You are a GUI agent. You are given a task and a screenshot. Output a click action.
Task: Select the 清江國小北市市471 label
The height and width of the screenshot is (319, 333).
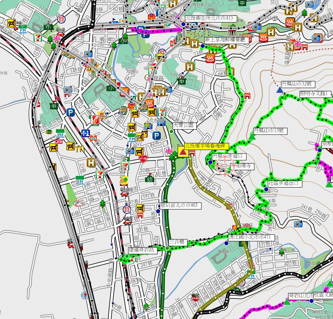[251, 237]
